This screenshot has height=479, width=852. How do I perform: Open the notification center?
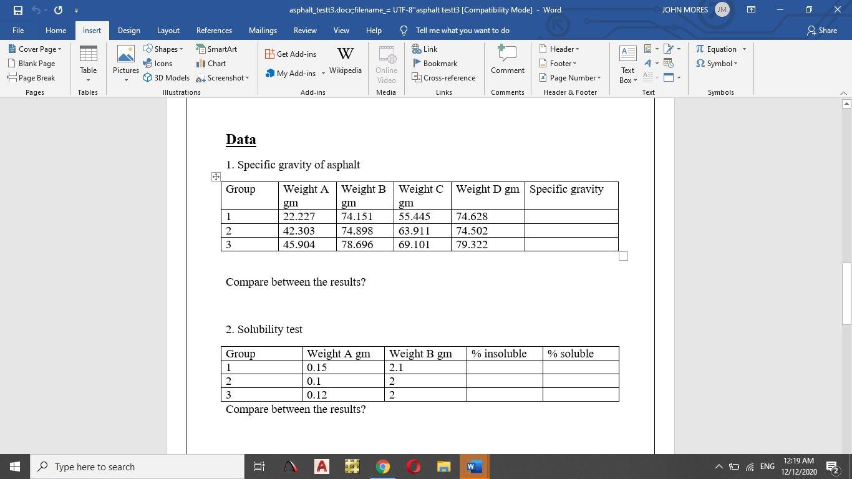832,467
